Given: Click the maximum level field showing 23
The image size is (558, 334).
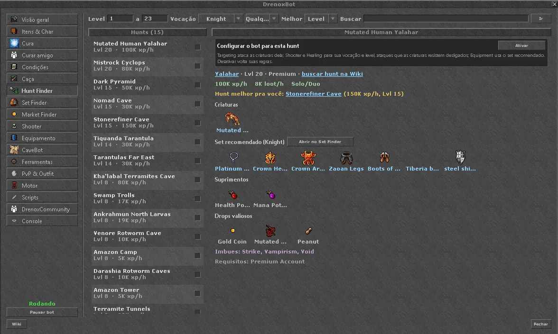Looking at the screenshot, I should 155,18.
